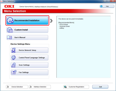Click the Custom Install checklist icon
Image resolution: width=116 pixels, height=91 pixels.
(x=10, y=30)
